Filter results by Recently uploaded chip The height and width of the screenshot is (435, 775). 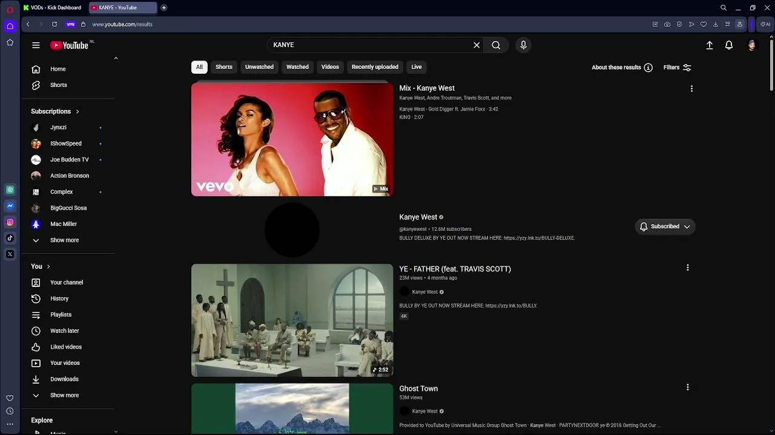pos(375,67)
